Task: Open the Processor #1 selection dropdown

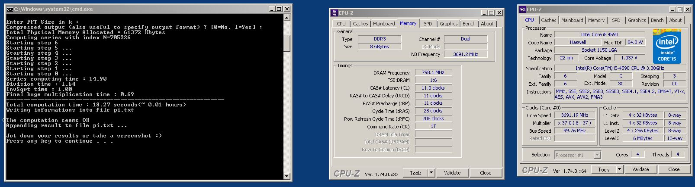Action: tap(577, 155)
